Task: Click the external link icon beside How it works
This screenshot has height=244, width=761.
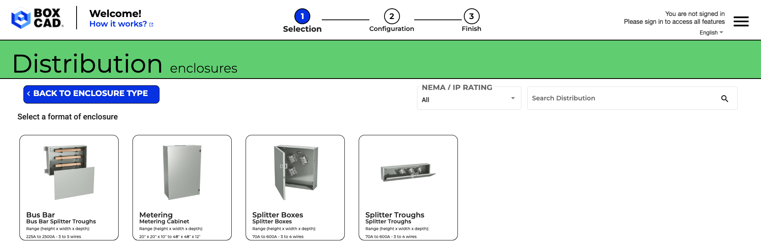Action: pyautogui.click(x=151, y=25)
